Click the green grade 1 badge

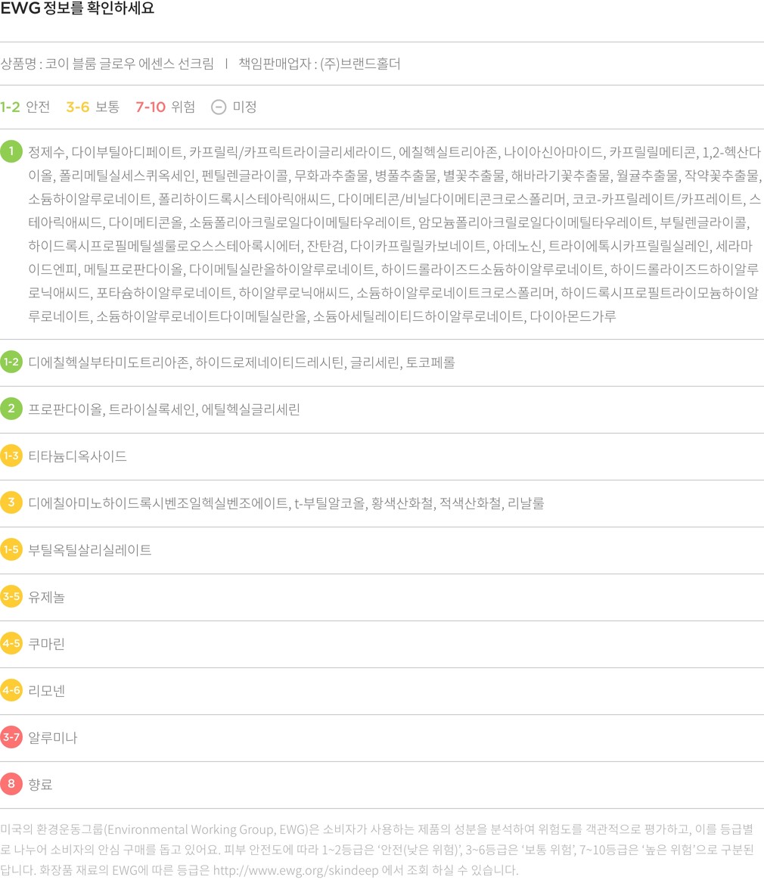click(x=11, y=151)
